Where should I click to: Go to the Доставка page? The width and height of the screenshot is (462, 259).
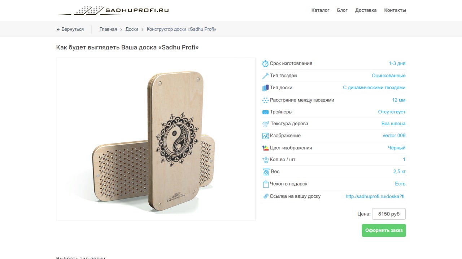point(366,10)
